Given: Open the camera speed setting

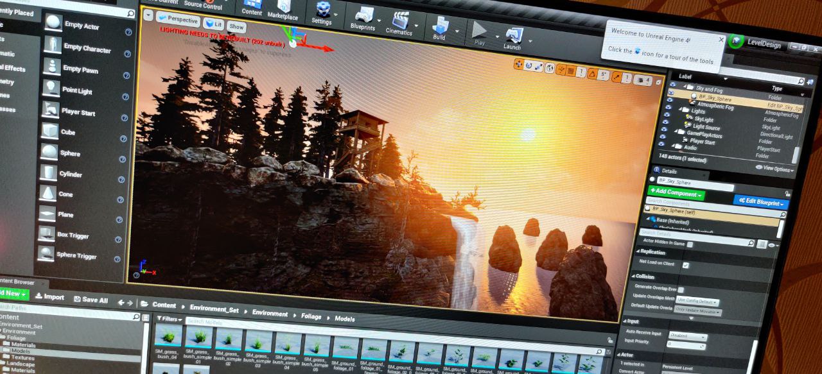Looking at the screenshot, I should click(x=642, y=80).
